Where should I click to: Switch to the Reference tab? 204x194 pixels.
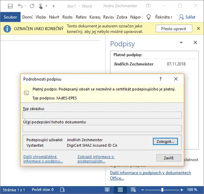(x=81, y=17)
